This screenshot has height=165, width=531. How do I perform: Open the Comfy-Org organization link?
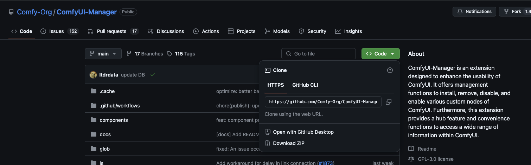pos(34,12)
